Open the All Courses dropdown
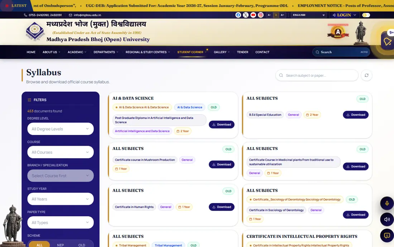The height and width of the screenshot is (247, 394). (x=61, y=152)
